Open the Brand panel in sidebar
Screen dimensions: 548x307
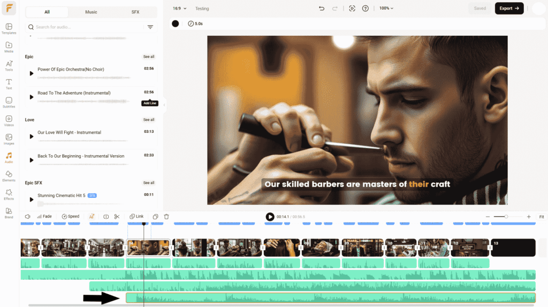click(9, 213)
